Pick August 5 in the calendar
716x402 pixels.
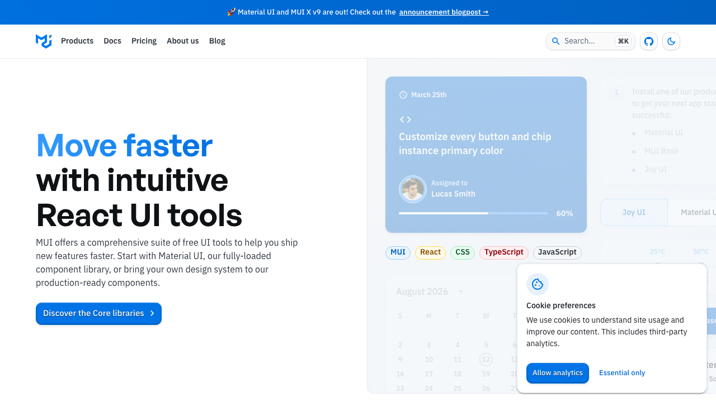tap(486, 345)
